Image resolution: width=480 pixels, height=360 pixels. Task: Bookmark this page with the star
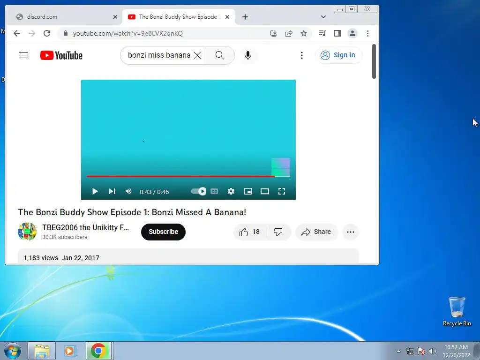(x=304, y=33)
